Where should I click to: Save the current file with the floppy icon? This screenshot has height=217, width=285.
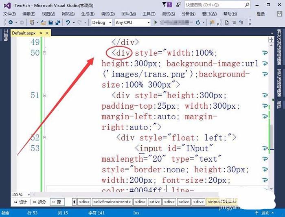pos(51,22)
